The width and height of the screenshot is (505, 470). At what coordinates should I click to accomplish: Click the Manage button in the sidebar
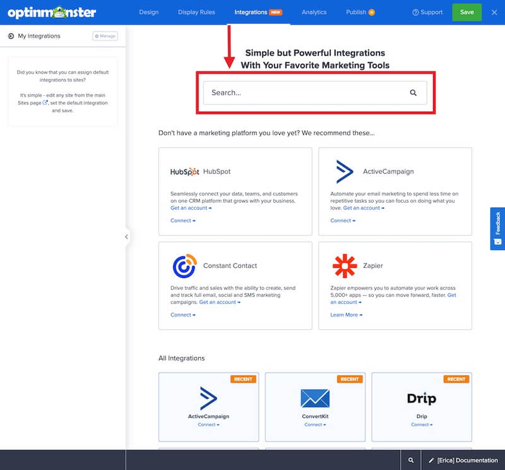click(104, 36)
